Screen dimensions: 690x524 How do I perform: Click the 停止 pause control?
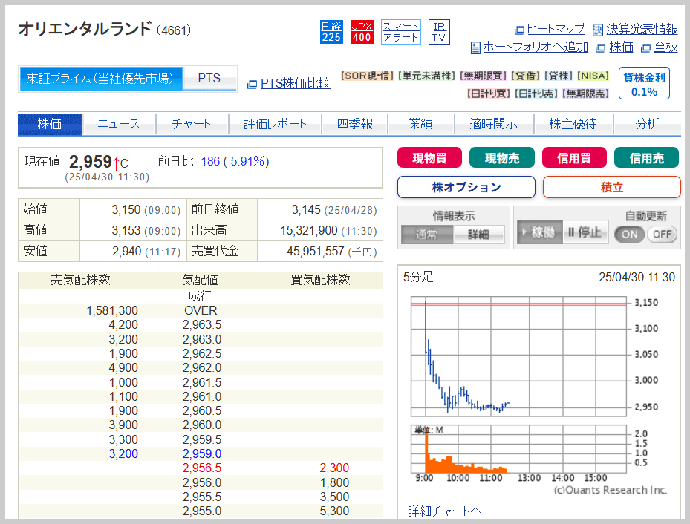click(x=585, y=232)
